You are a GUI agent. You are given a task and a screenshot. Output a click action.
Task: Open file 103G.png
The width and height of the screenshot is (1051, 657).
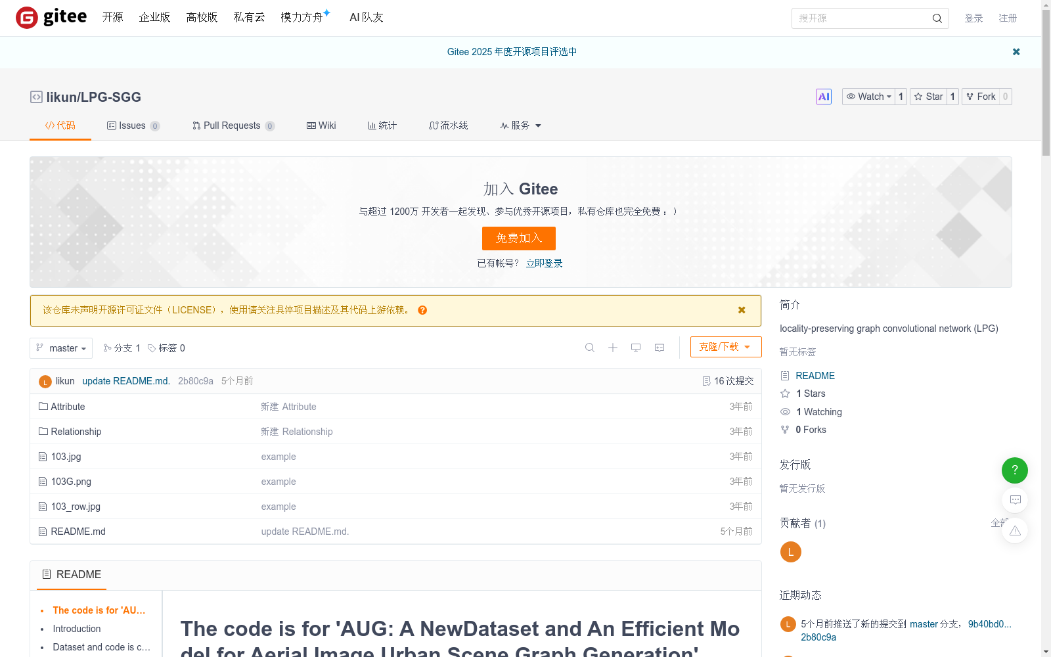point(71,482)
